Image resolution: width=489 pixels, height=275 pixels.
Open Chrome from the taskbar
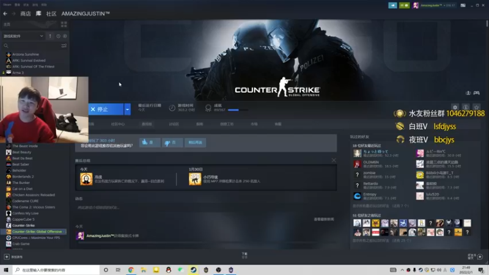(x=131, y=269)
